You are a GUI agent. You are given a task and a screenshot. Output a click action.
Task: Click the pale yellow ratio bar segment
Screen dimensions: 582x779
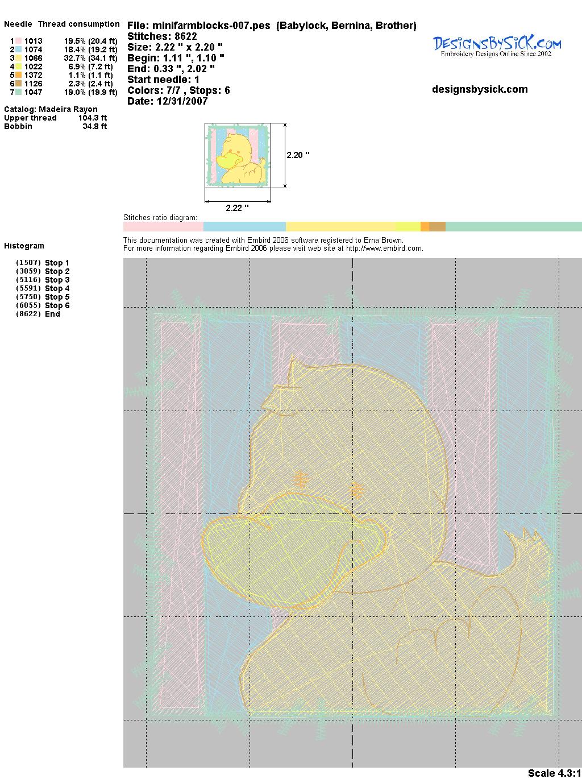coord(340,227)
